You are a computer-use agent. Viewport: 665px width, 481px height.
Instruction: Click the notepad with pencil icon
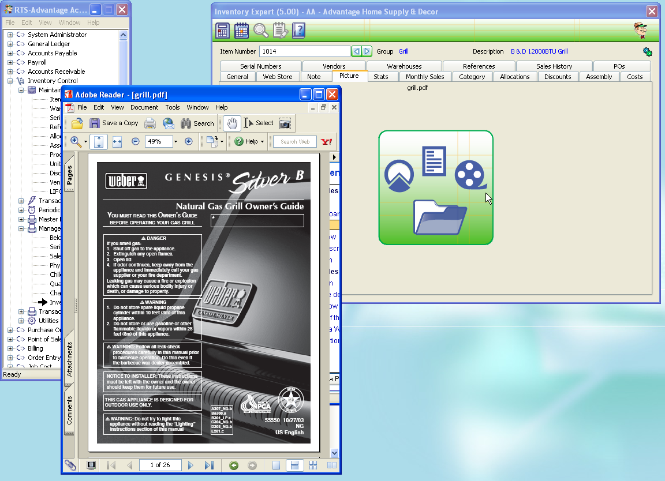coord(280,31)
